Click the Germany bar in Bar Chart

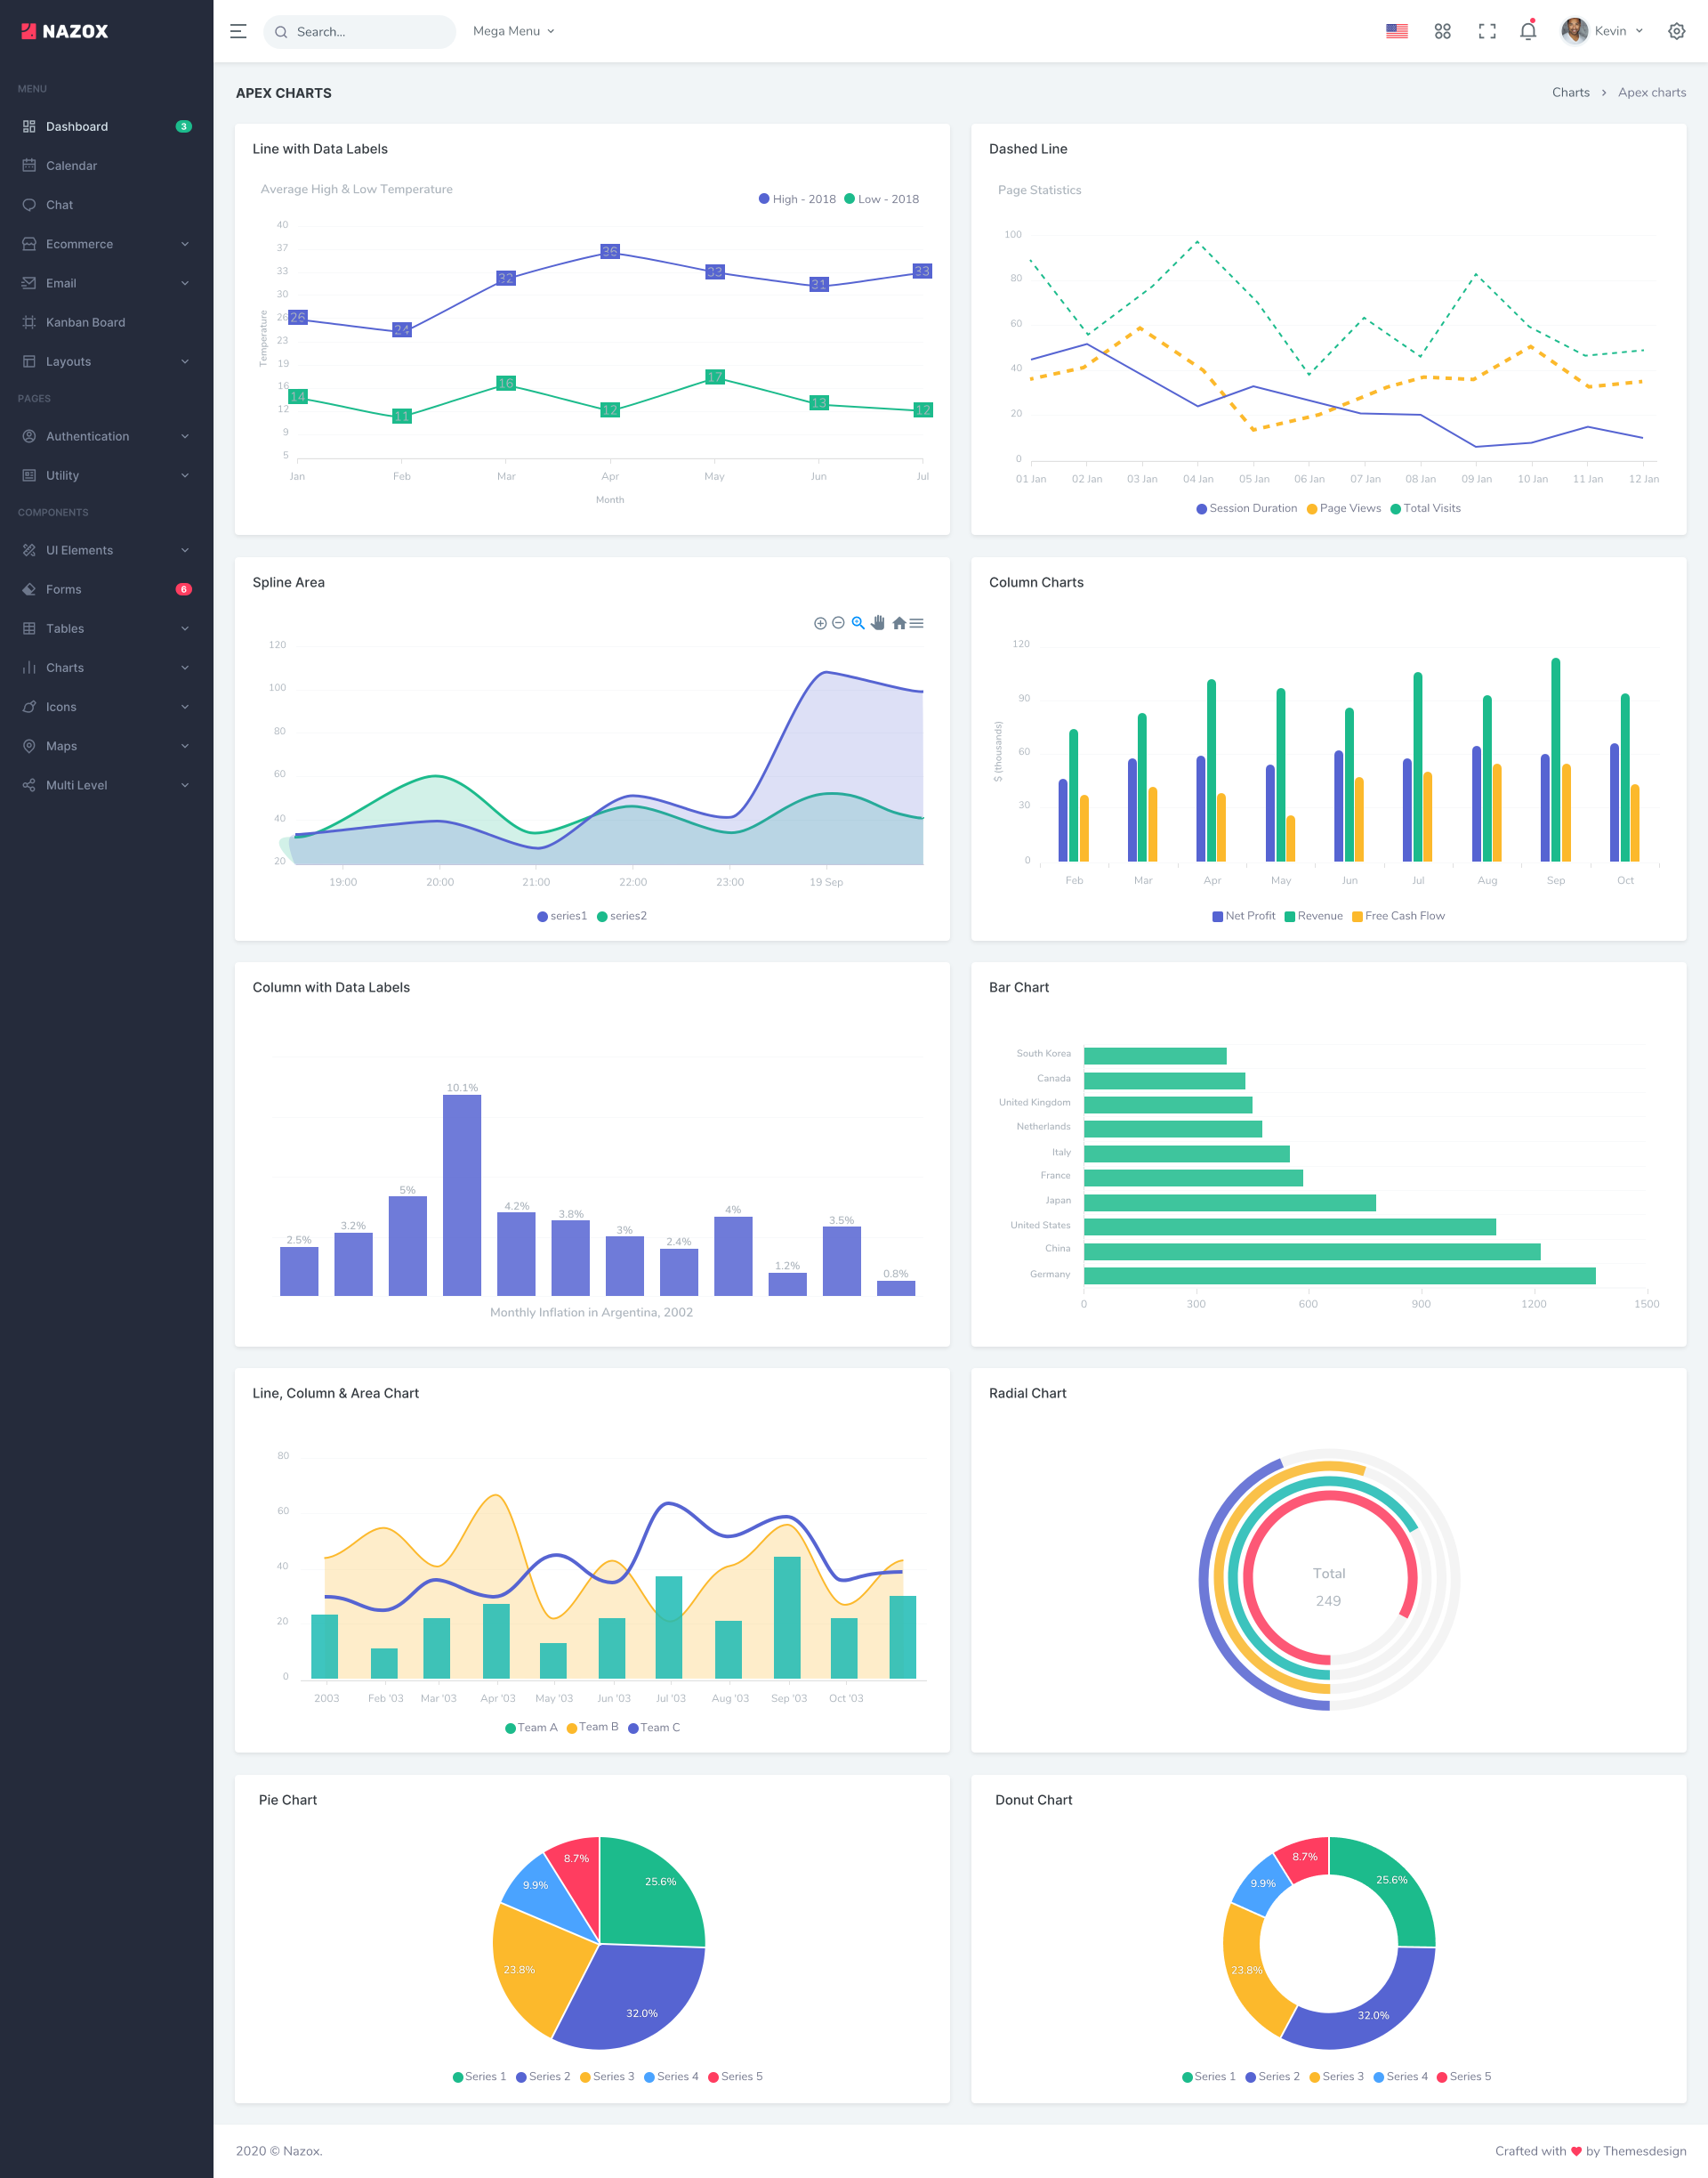click(x=1339, y=1275)
